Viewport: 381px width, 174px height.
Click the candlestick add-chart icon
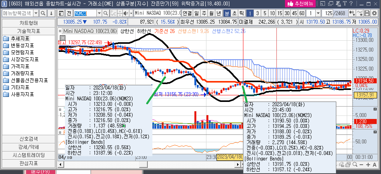351,13
